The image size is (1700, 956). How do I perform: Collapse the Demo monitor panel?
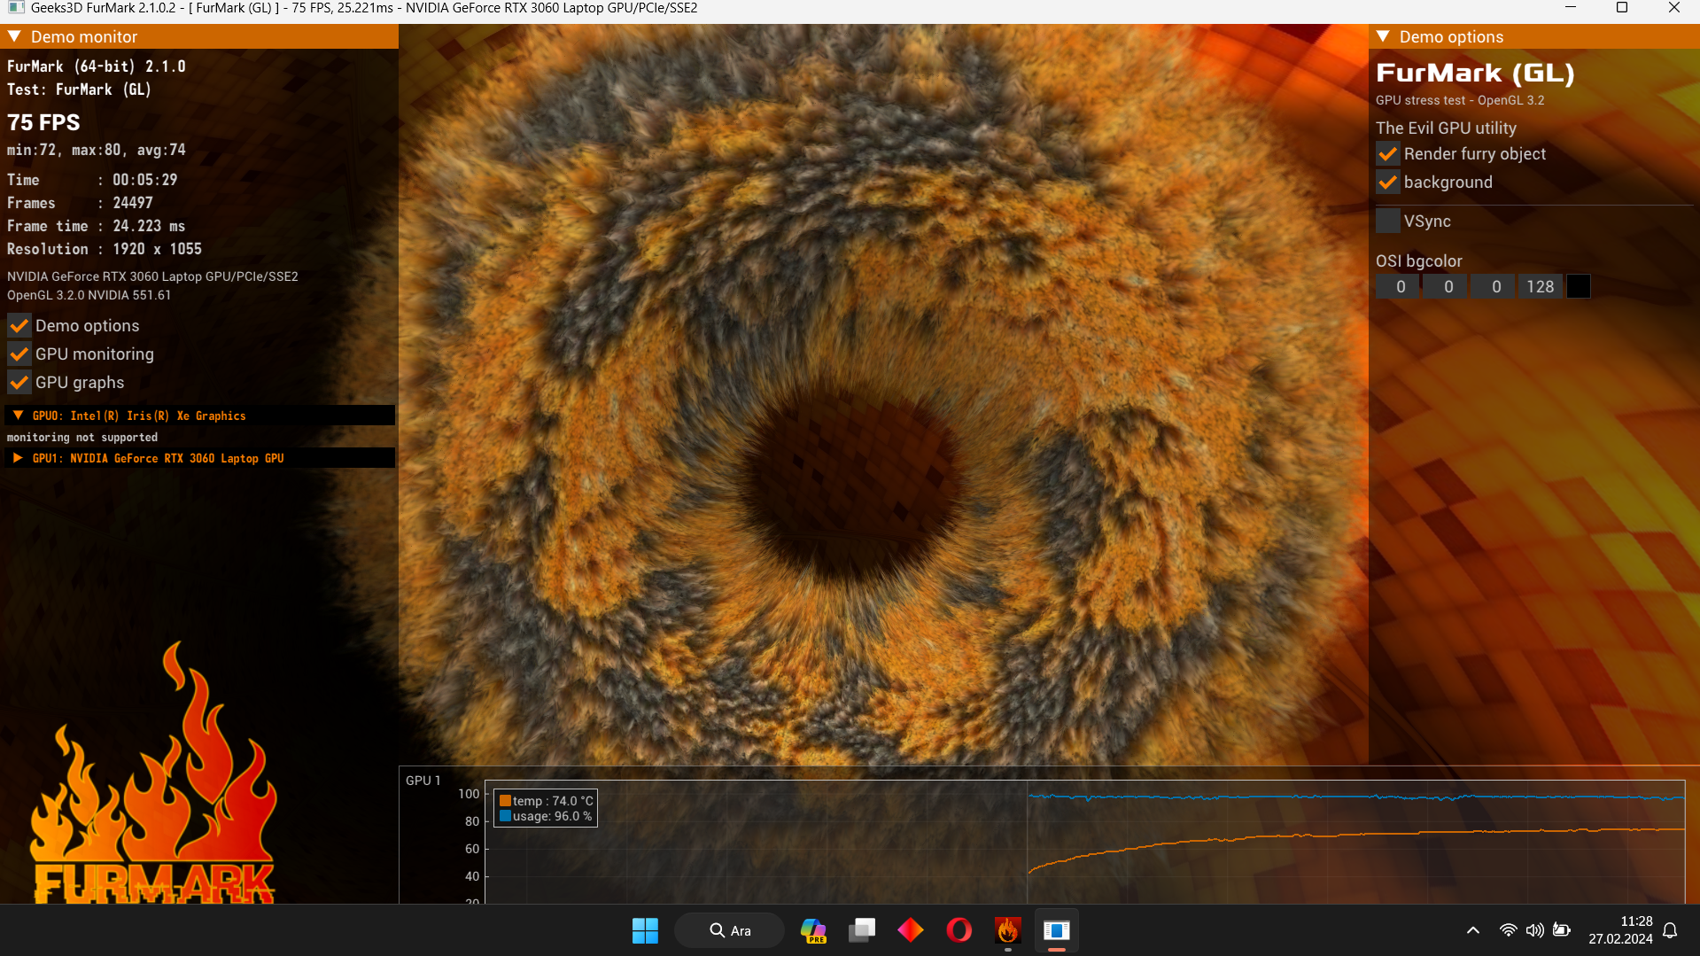pyautogui.click(x=14, y=36)
